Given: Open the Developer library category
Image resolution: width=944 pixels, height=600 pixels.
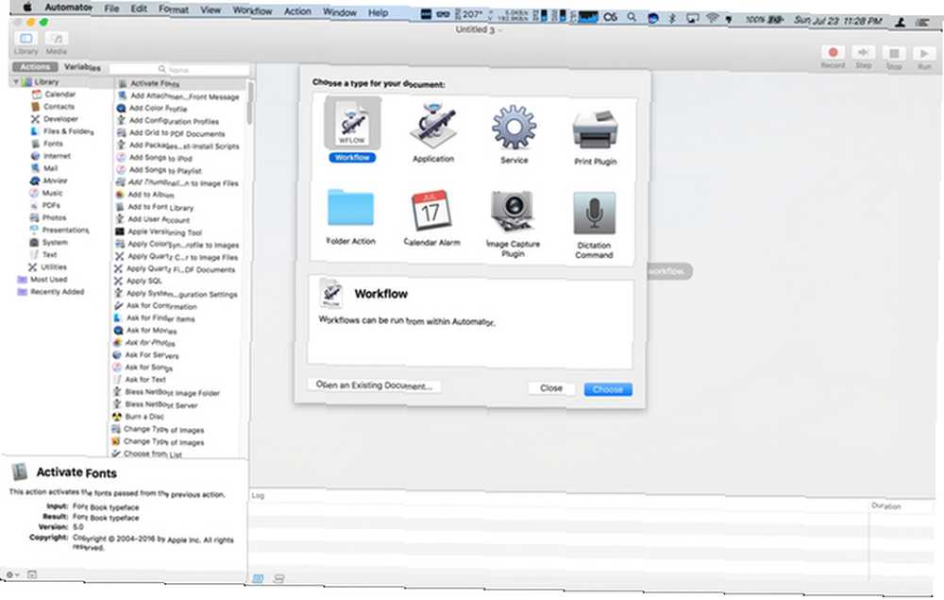Looking at the screenshot, I should tap(60, 119).
